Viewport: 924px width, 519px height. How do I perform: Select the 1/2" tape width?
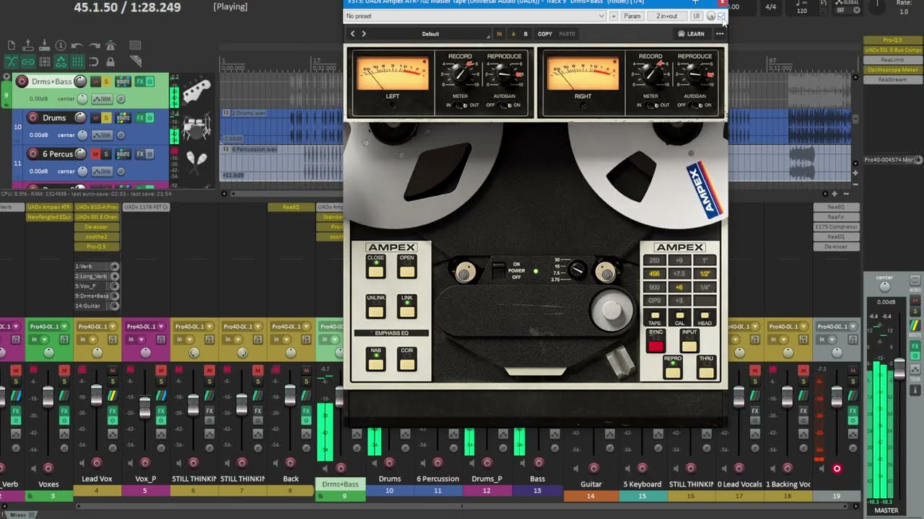point(705,274)
